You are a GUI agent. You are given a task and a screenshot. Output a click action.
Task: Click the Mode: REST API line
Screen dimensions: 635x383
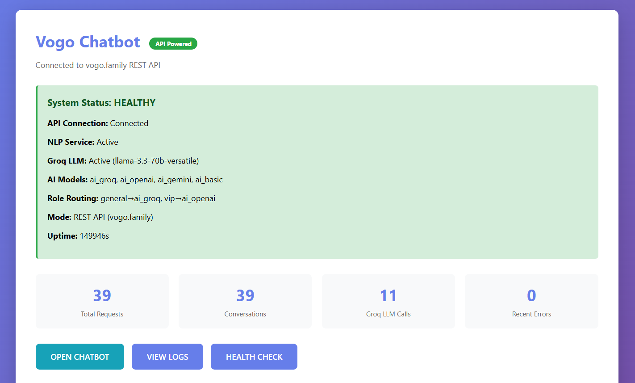(x=100, y=217)
